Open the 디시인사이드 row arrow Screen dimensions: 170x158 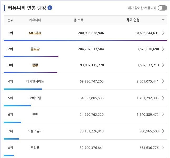[163, 81]
